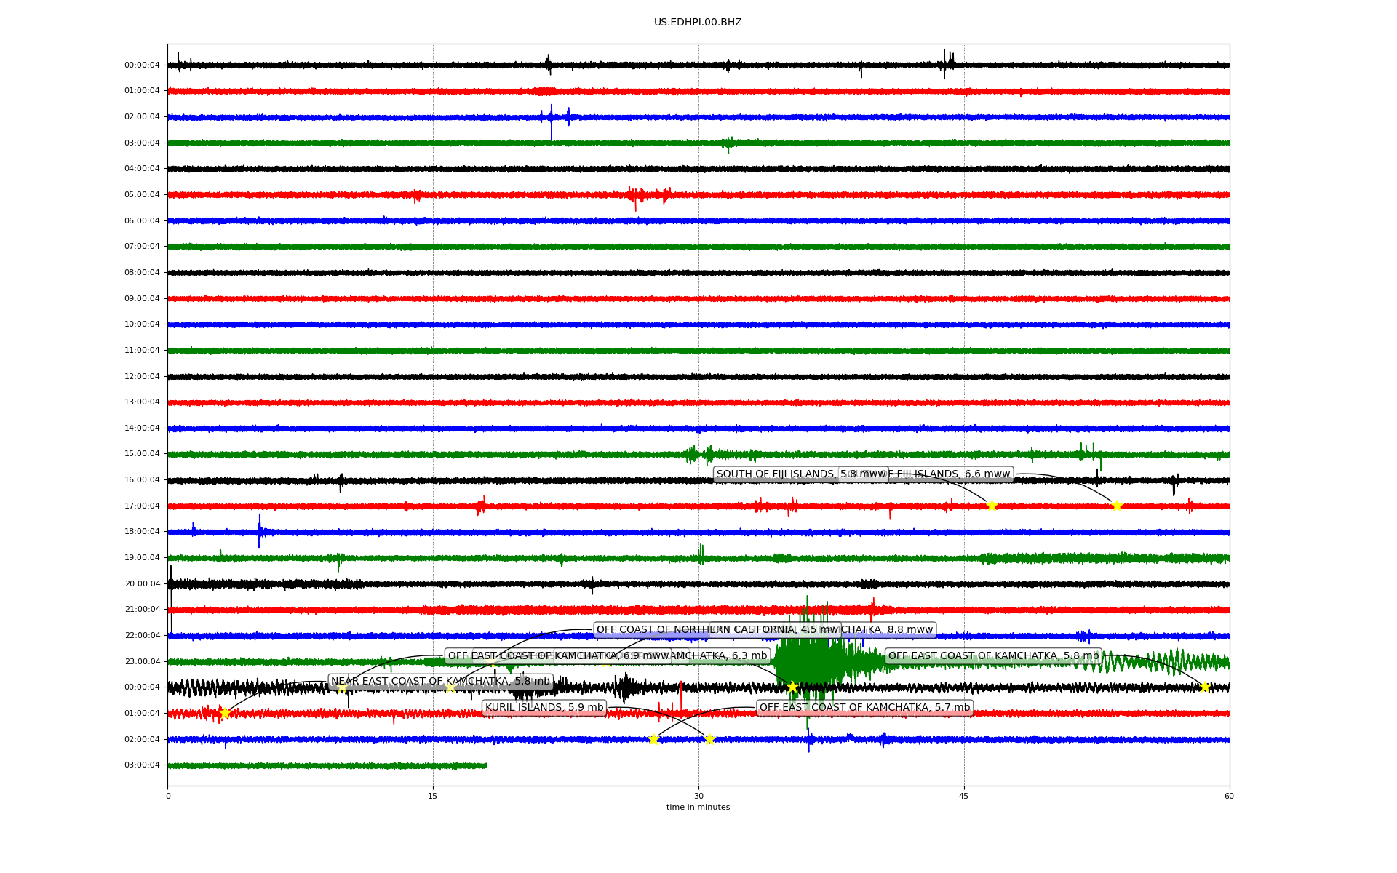
Task: Pick the 22:00:04 time label
Action: [x=142, y=636]
